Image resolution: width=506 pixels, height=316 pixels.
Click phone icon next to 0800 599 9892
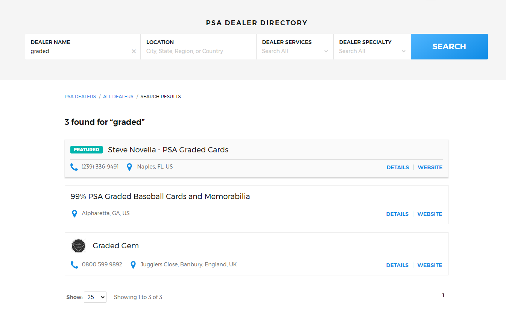74,265
